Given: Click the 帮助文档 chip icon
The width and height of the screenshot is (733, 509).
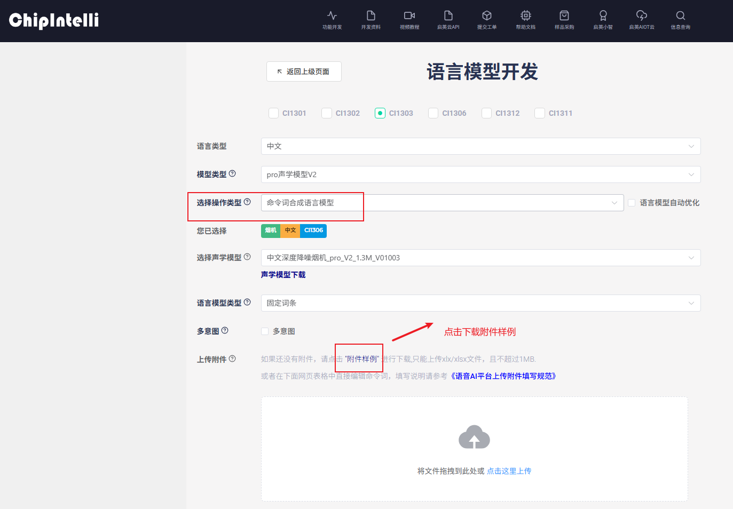Looking at the screenshot, I should tap(526, 15).
